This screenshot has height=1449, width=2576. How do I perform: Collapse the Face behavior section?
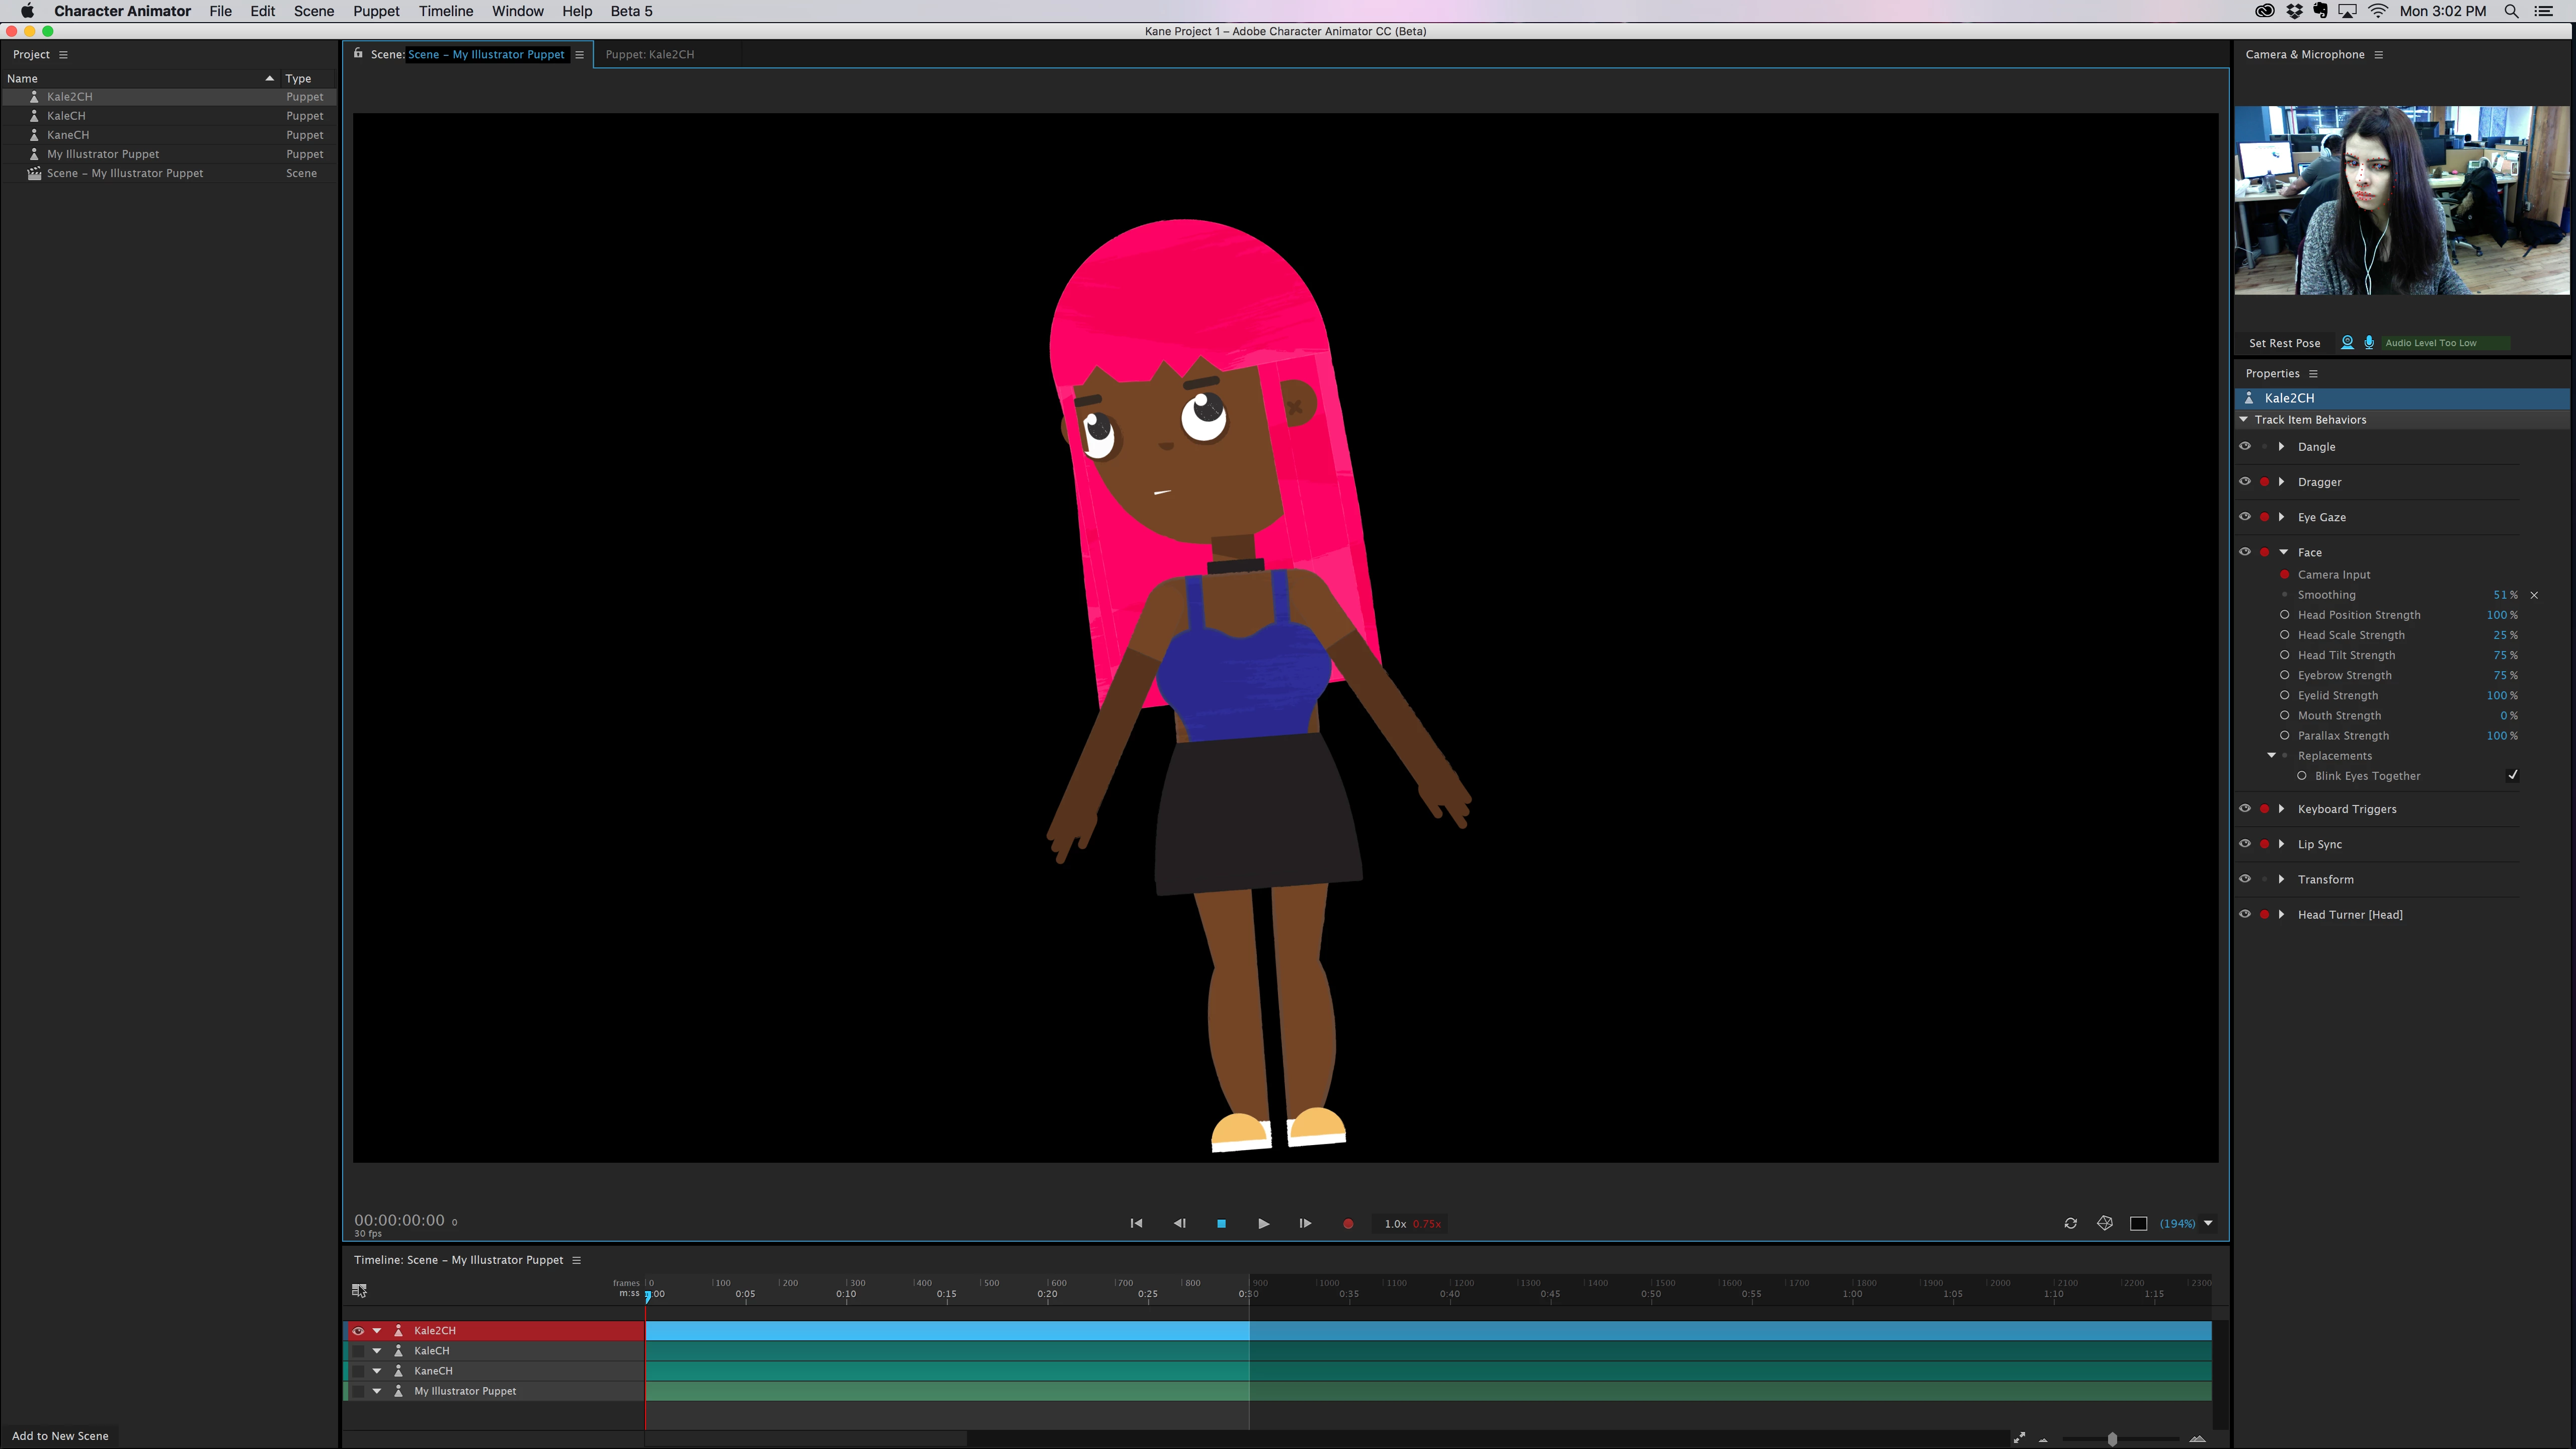point(2284,552)
